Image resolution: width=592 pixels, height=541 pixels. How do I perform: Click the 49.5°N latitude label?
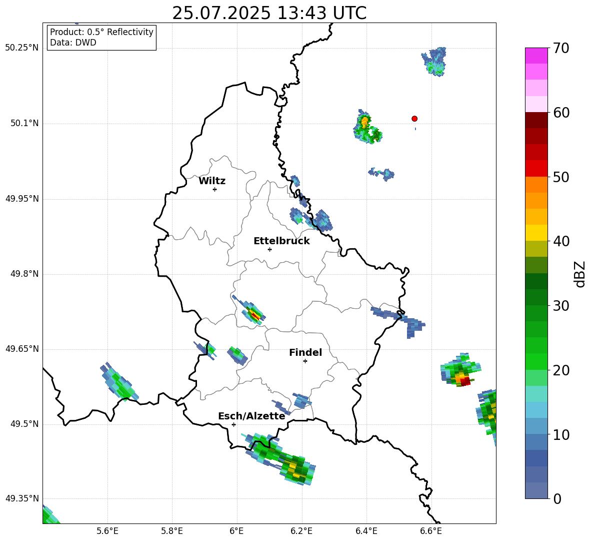pos(24,424)
